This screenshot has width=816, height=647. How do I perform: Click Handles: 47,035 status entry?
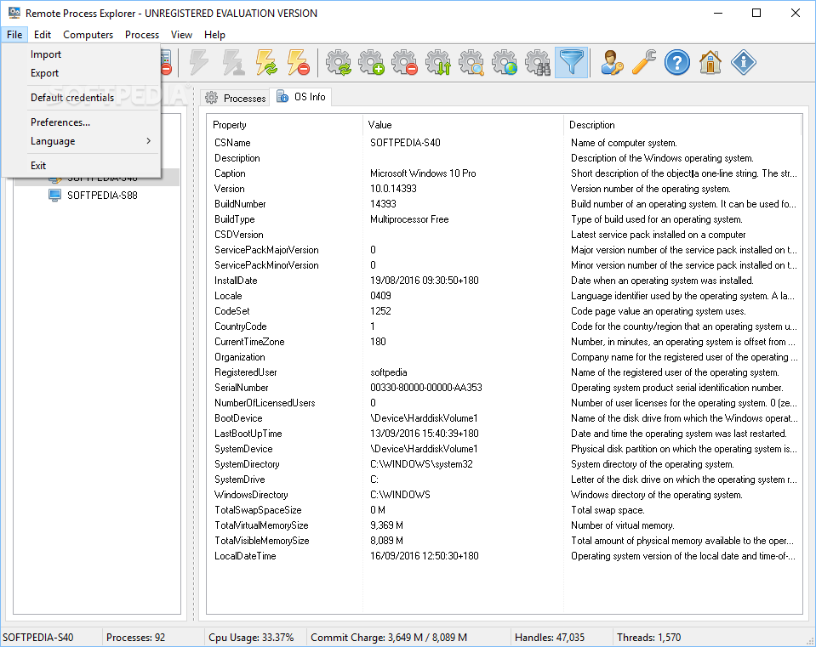(x=549, y=637)
